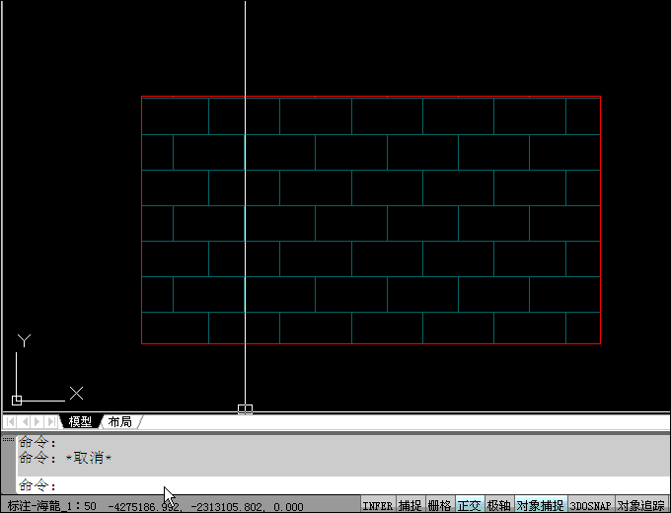Toggle 栅格 grid display
The image size is (671, 513).
[x=440, y=505]
